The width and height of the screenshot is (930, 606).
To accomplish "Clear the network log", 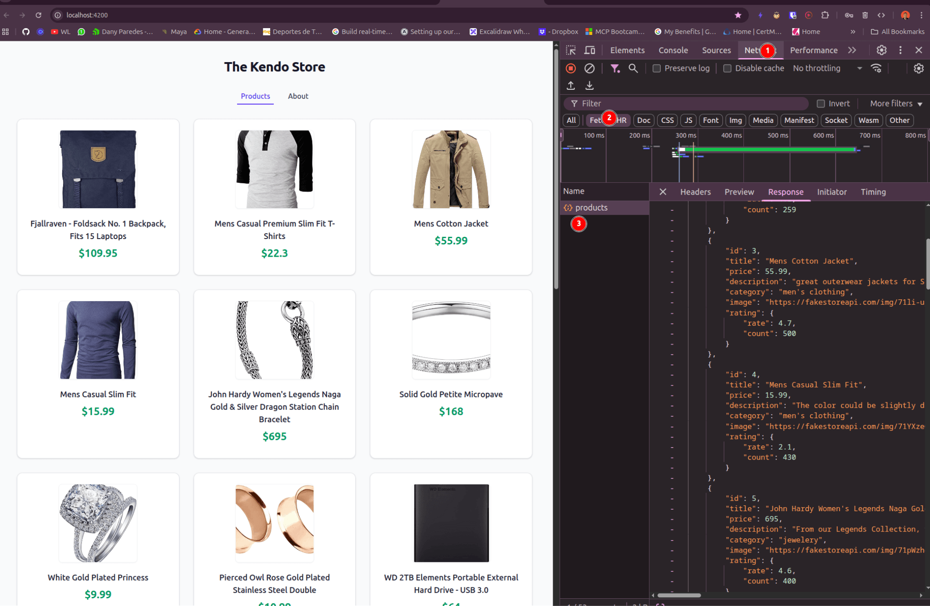I will (x=589, y=68).
